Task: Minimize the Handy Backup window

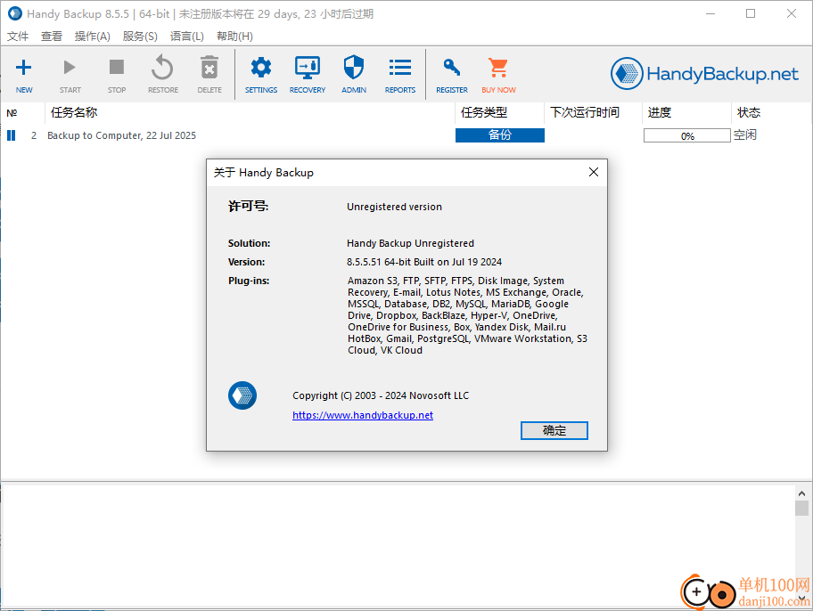Action: 710,14
